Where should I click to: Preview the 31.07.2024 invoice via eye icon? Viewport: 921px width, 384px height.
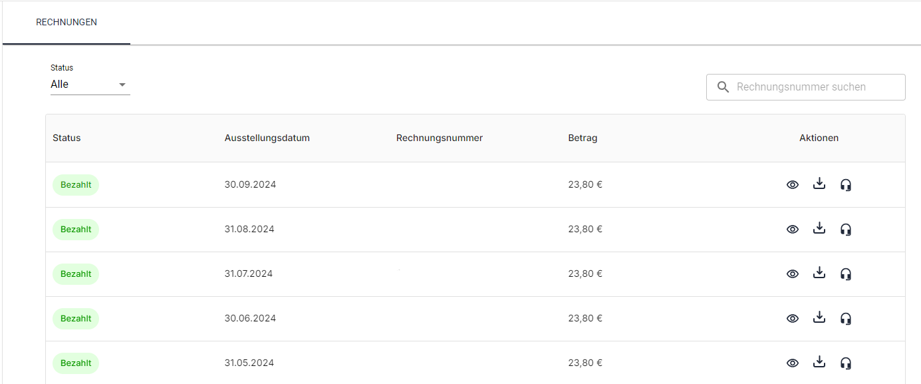[x=792, y=274]
